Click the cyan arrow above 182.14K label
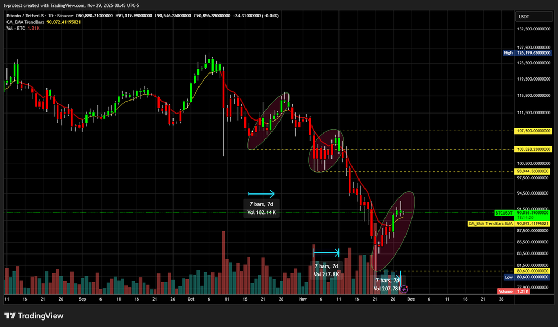The image size is (558, 327). tap(261, 193)
